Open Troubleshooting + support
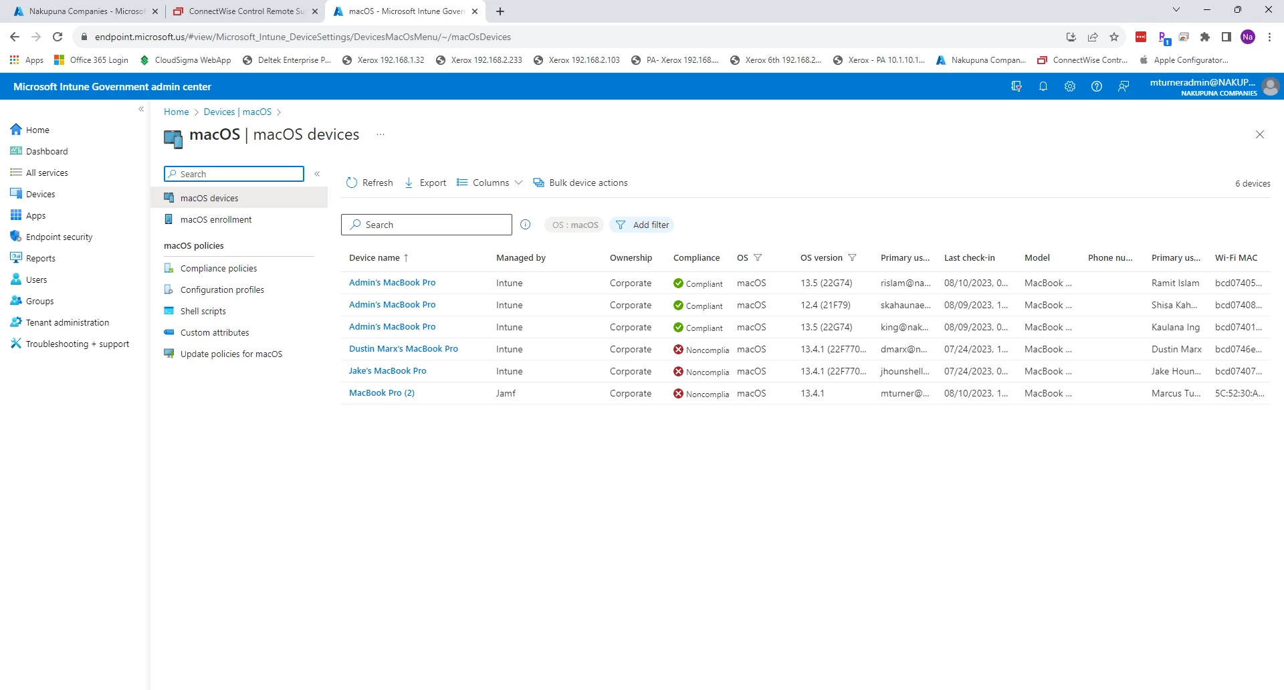Image resolution: width=1284 pixels, height=690 pixels. coord(70,344)
